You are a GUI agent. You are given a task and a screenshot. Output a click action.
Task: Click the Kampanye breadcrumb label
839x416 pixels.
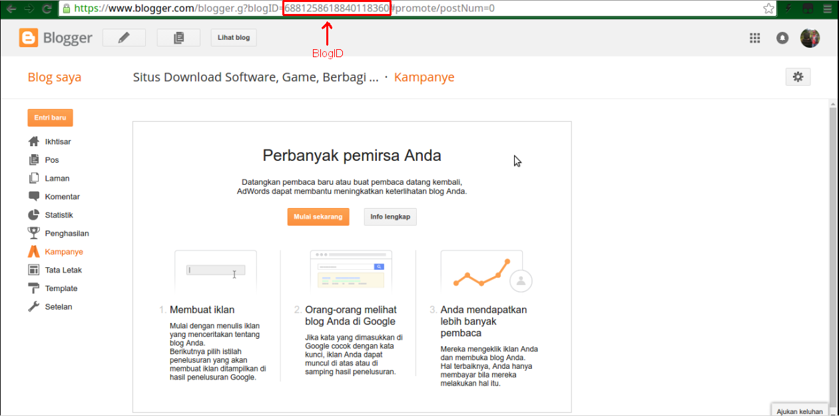[424, 77]
